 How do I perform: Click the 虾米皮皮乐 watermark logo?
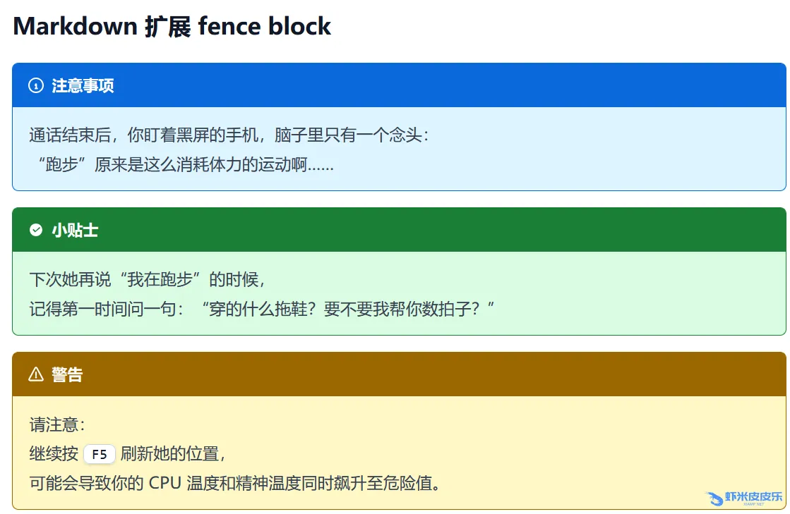[744, 498]
